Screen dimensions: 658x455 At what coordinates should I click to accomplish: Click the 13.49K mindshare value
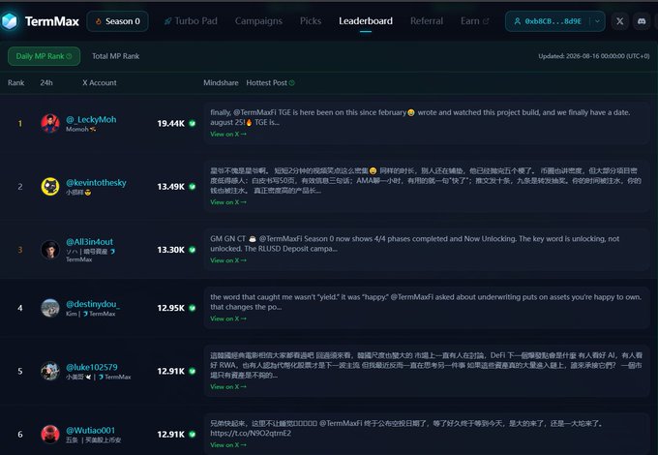171,187
